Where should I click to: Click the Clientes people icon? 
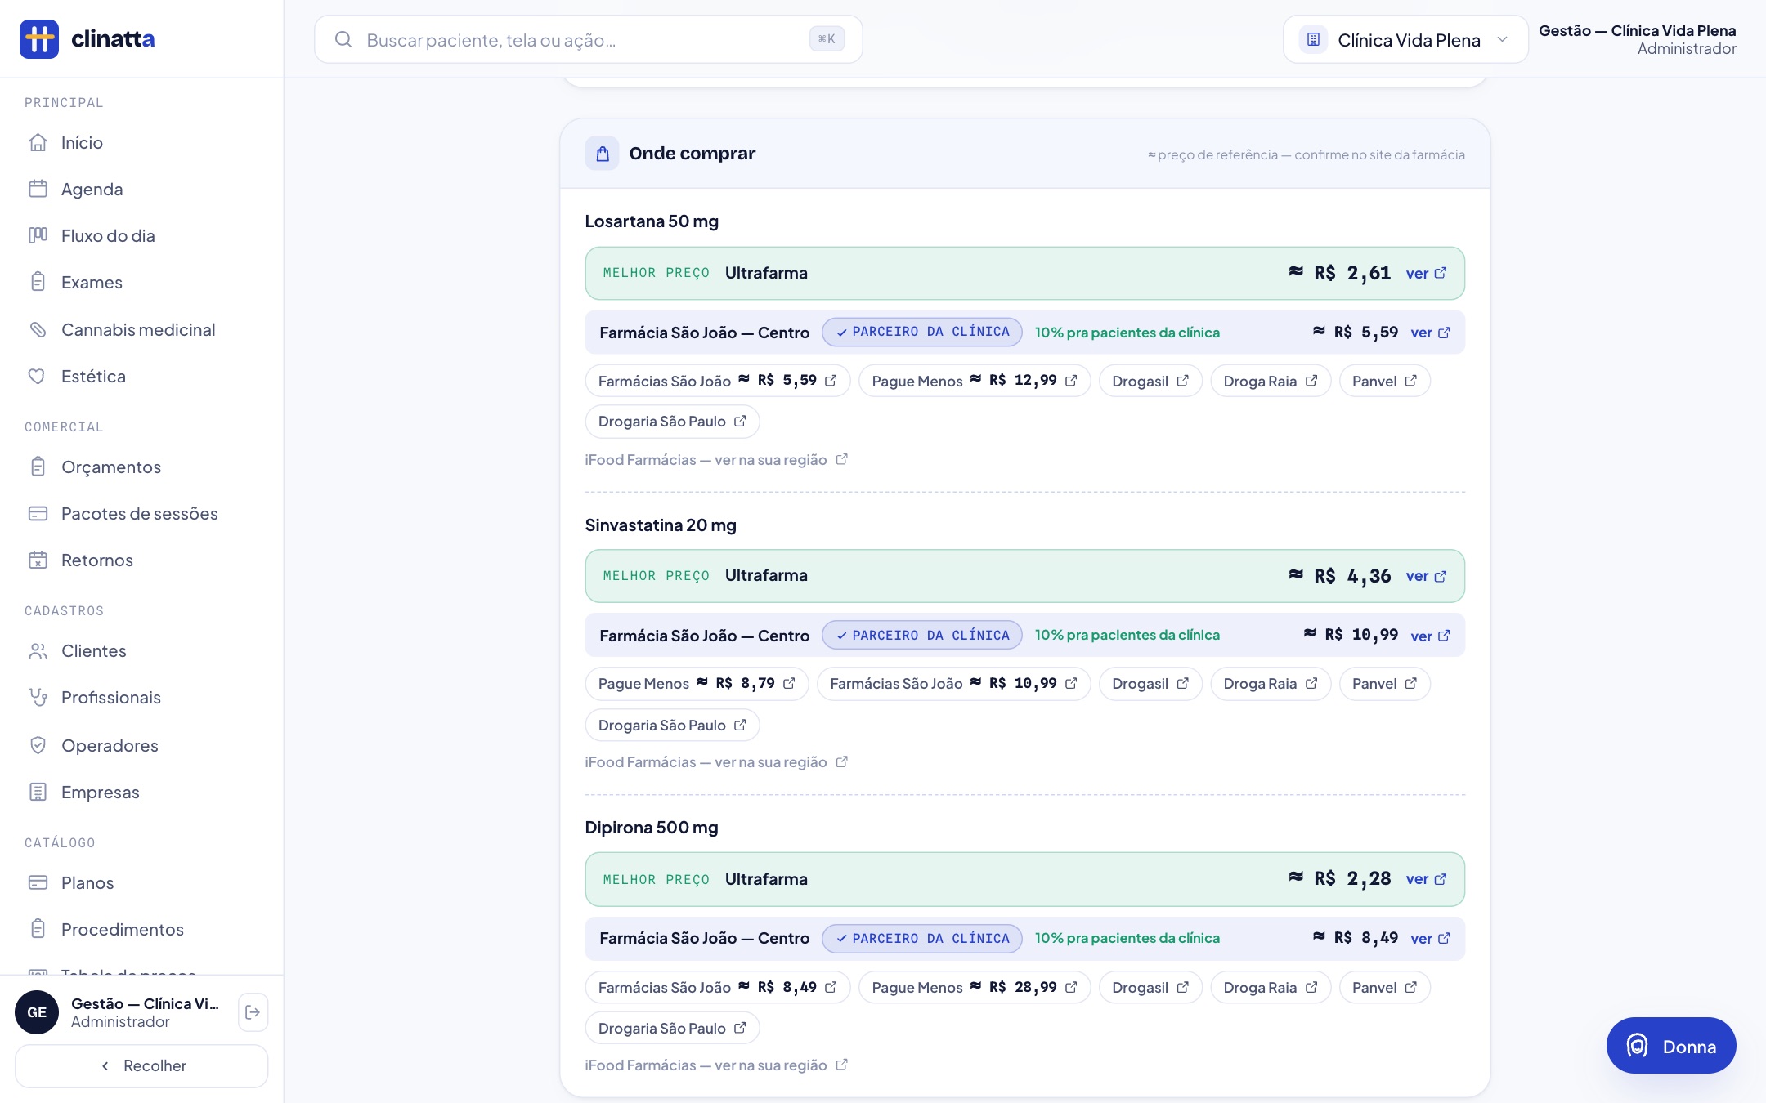[38, 651]
